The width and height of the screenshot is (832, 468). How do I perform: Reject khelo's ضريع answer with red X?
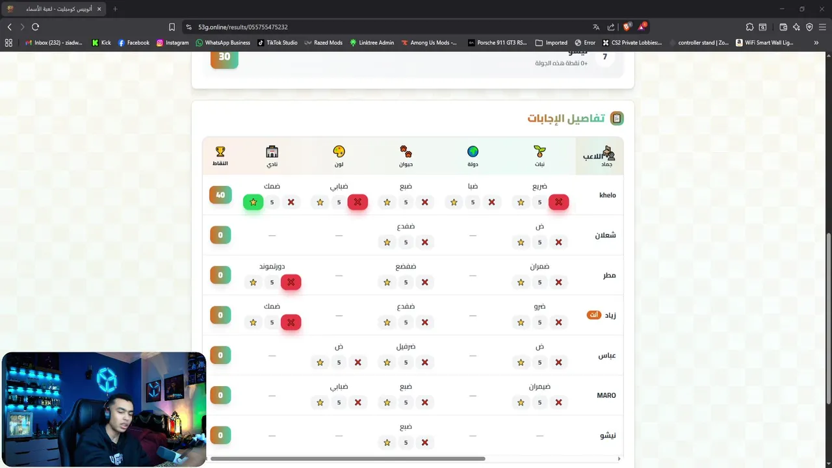[x=558, y=202]
